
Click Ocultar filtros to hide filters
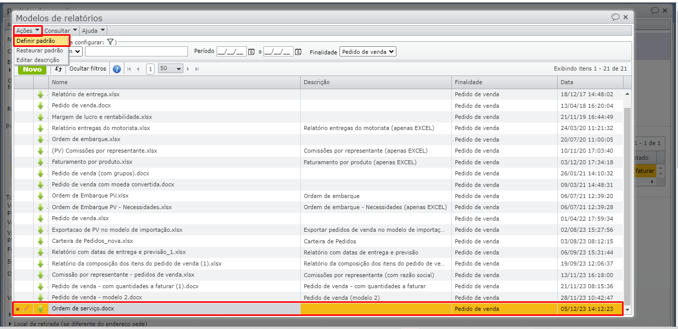tap(88, 69)
